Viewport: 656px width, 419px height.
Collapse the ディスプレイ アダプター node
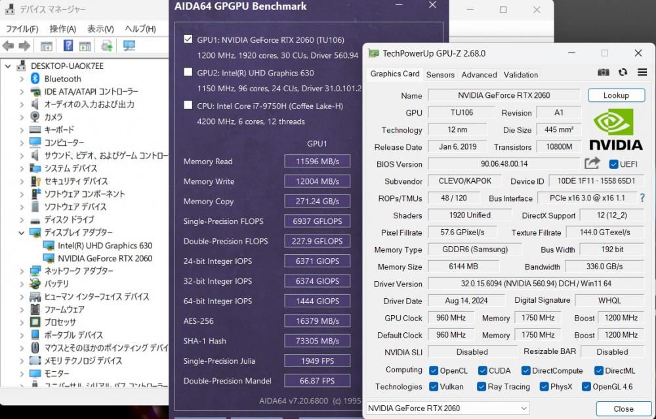22,232
